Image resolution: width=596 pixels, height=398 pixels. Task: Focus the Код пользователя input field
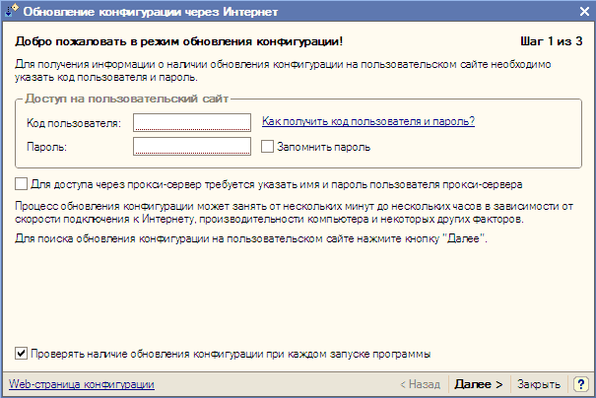(192, 122)
